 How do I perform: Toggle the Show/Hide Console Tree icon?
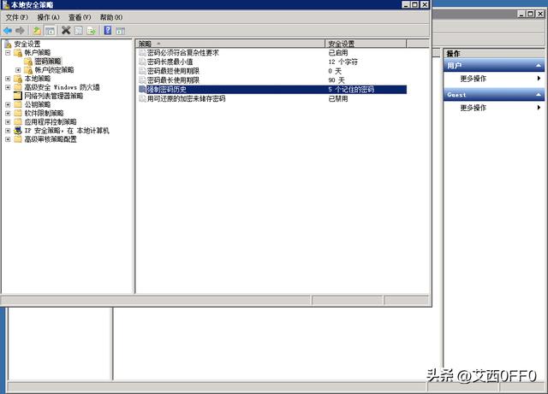[50, 31]
